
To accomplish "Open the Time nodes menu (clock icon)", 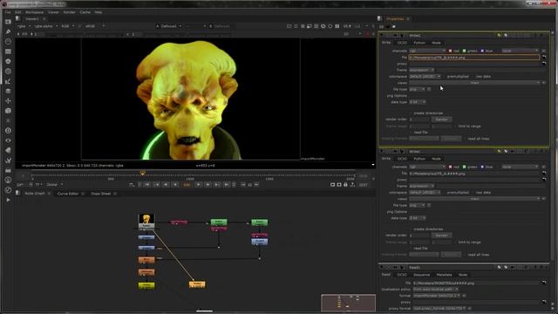I will (x=8, y=42).
